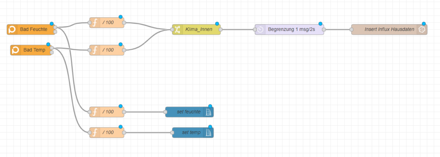Click function icon of /100 node feeding set temp
Viewport: 440px width, 157px height.
point(95,133)
